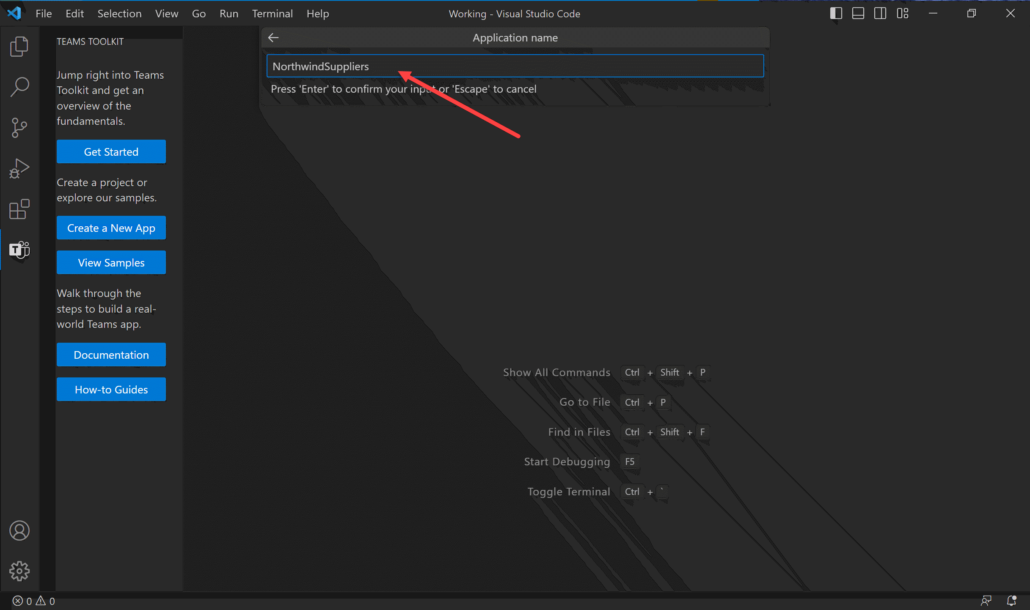Open the Documentation button

[x=111, y=354]
